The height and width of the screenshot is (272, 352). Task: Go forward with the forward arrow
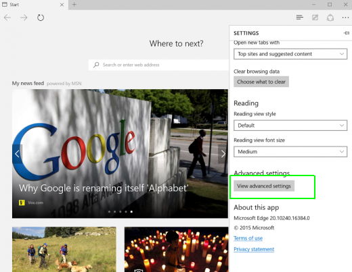24,18
